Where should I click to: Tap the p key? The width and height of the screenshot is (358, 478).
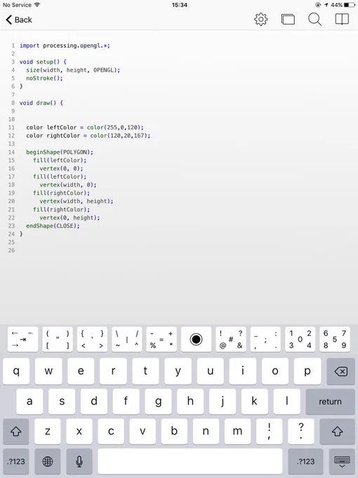(307, 371)
